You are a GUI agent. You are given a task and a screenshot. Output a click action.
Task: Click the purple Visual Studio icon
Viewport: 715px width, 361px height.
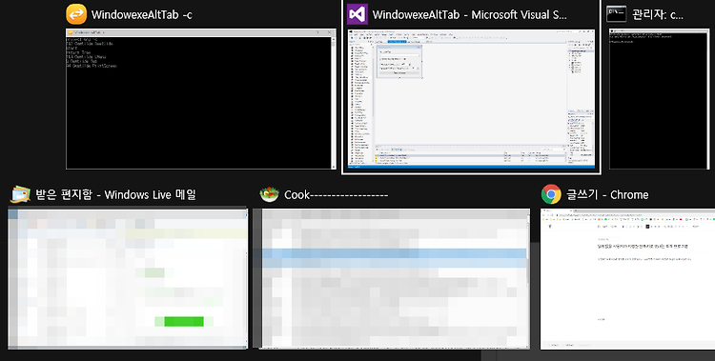357,14
